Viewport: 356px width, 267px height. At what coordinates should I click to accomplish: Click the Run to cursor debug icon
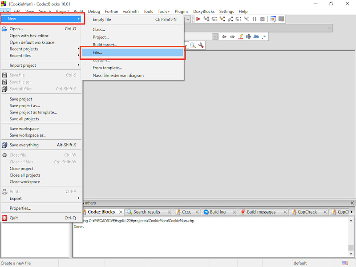click(x=206, y=19)
